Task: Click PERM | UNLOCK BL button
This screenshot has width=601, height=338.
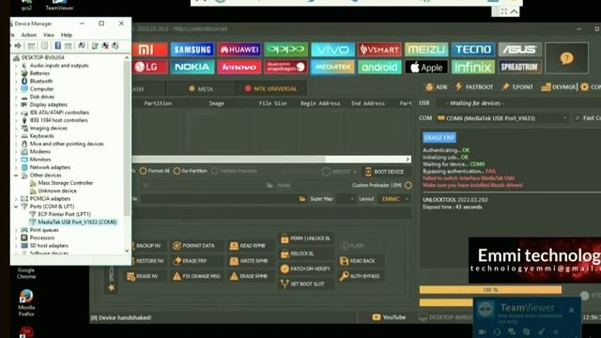Action: click(x=305, y=238)
